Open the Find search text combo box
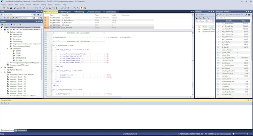This screenshot has width=253, height=136. [18, 14]
